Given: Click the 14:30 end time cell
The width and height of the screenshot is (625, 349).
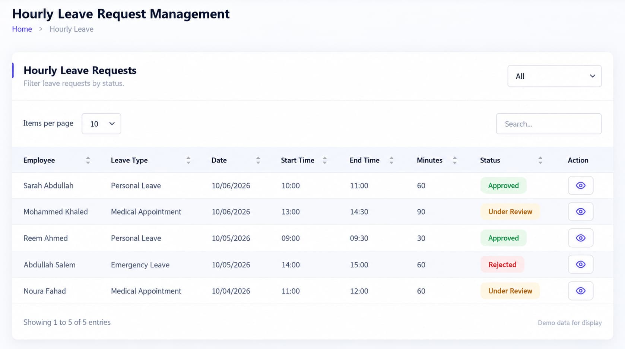Looking at the screenshot, I should click(359, 212).
